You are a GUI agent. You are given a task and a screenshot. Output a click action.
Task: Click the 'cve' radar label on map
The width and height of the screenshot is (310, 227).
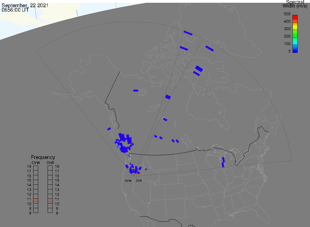tap(139, 181)
